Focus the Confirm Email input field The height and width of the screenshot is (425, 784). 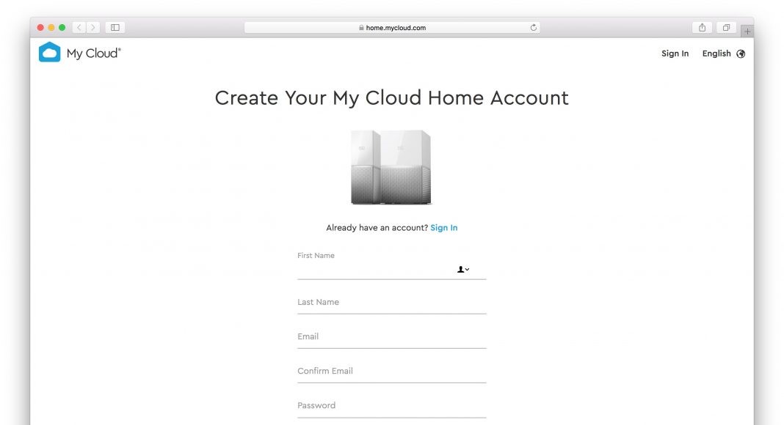tap(391, 371)
